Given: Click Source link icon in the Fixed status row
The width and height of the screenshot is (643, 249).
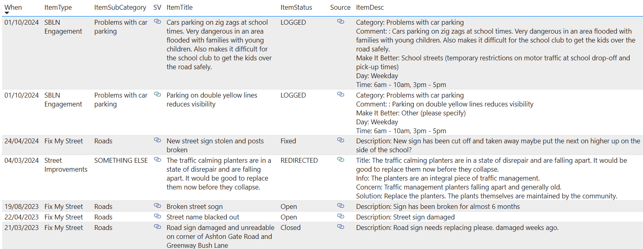Looking at the screenshot, I should point(341,140).
